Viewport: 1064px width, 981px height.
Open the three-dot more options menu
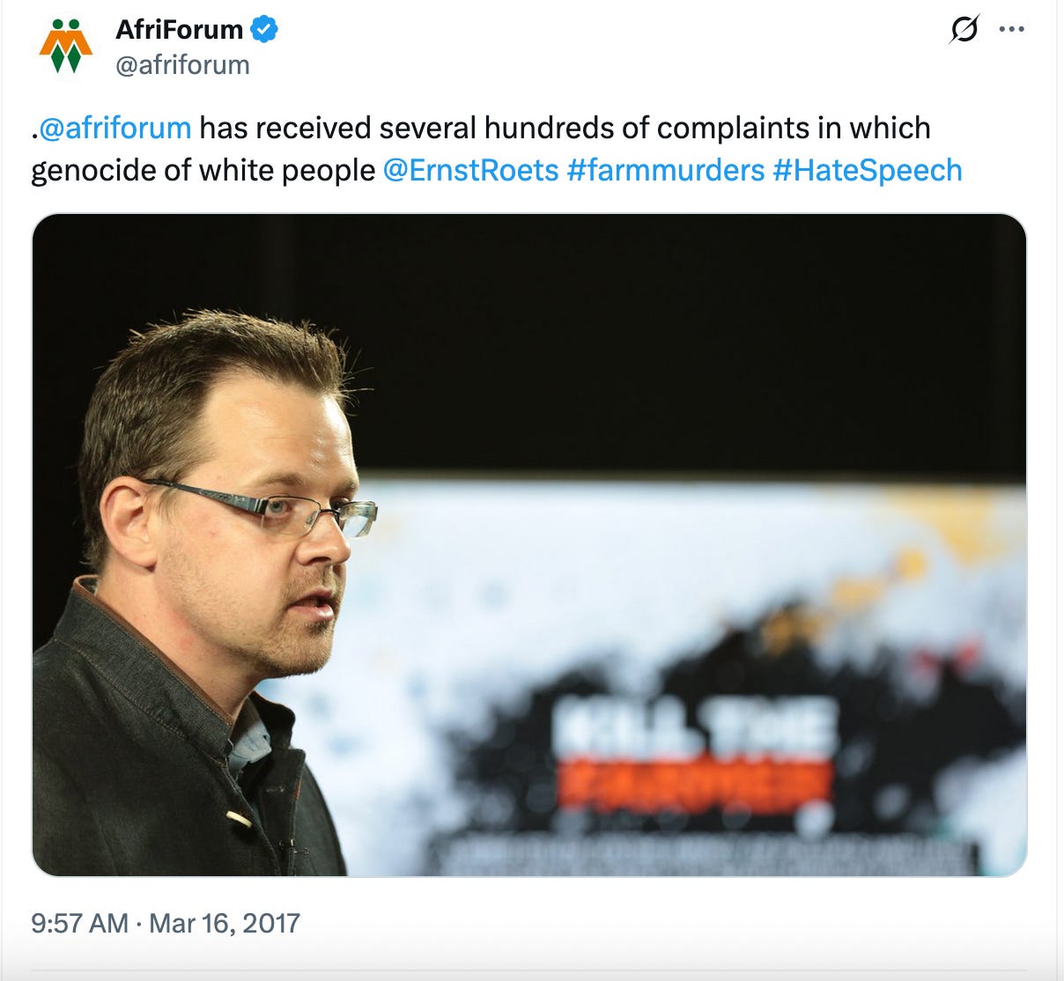[x=1011, y=29]
